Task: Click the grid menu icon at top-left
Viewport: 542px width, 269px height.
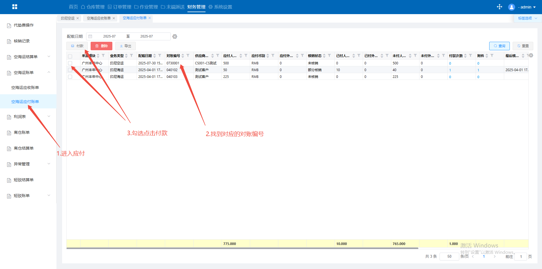Action: (x=15, y=7)
